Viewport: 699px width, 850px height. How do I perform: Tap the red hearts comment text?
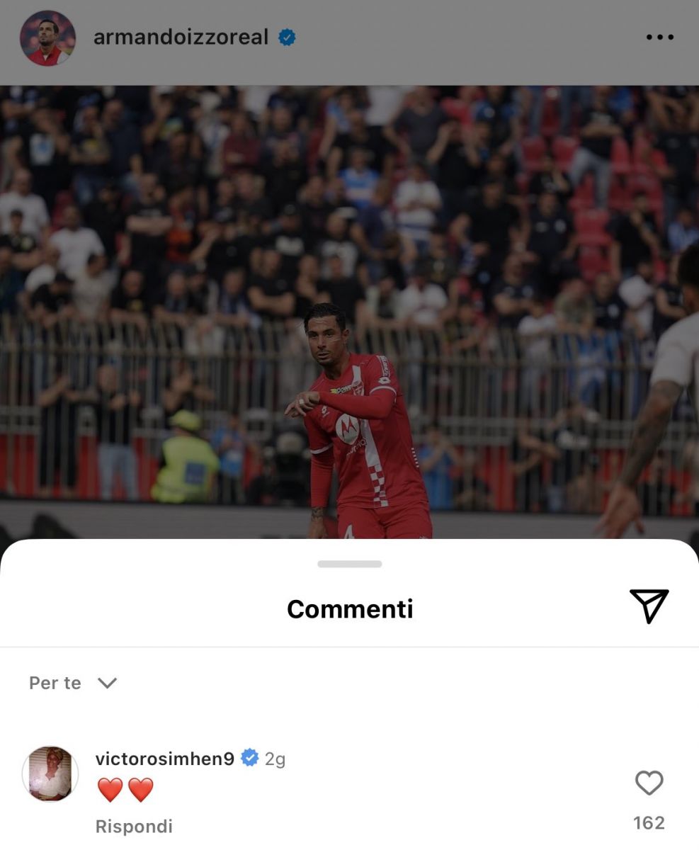[125, 790]
